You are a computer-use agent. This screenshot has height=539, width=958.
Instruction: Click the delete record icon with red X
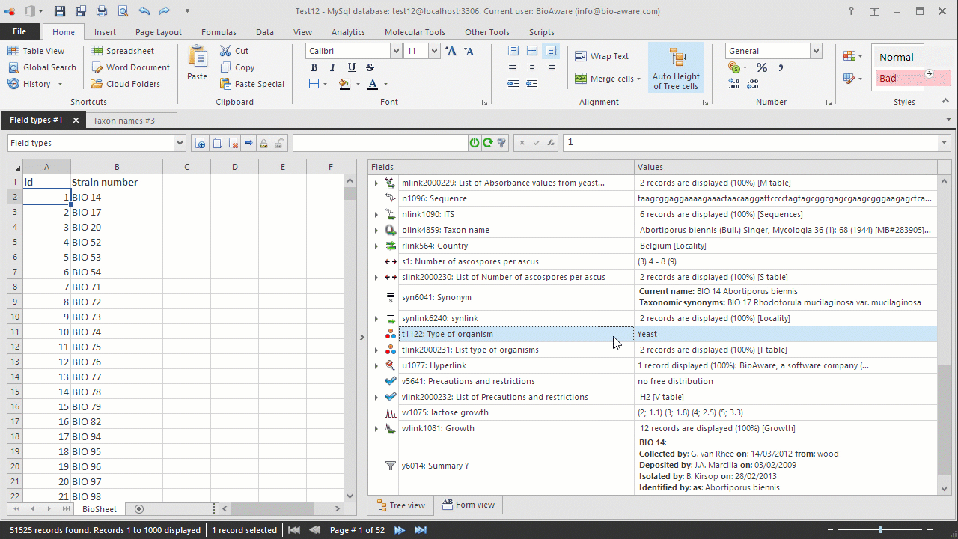(x=234, y=143)
